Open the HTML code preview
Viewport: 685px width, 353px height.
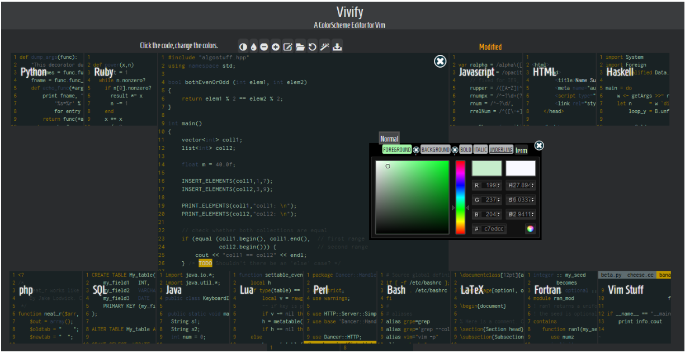(x=560, y=90)
